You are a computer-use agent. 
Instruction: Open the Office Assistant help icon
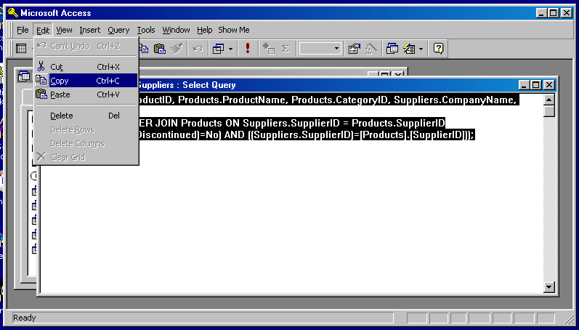[x=438, y=49]
